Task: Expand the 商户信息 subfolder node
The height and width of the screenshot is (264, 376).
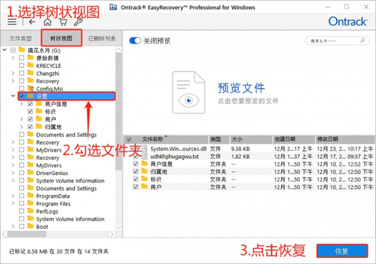Action: tap(22, 104)
